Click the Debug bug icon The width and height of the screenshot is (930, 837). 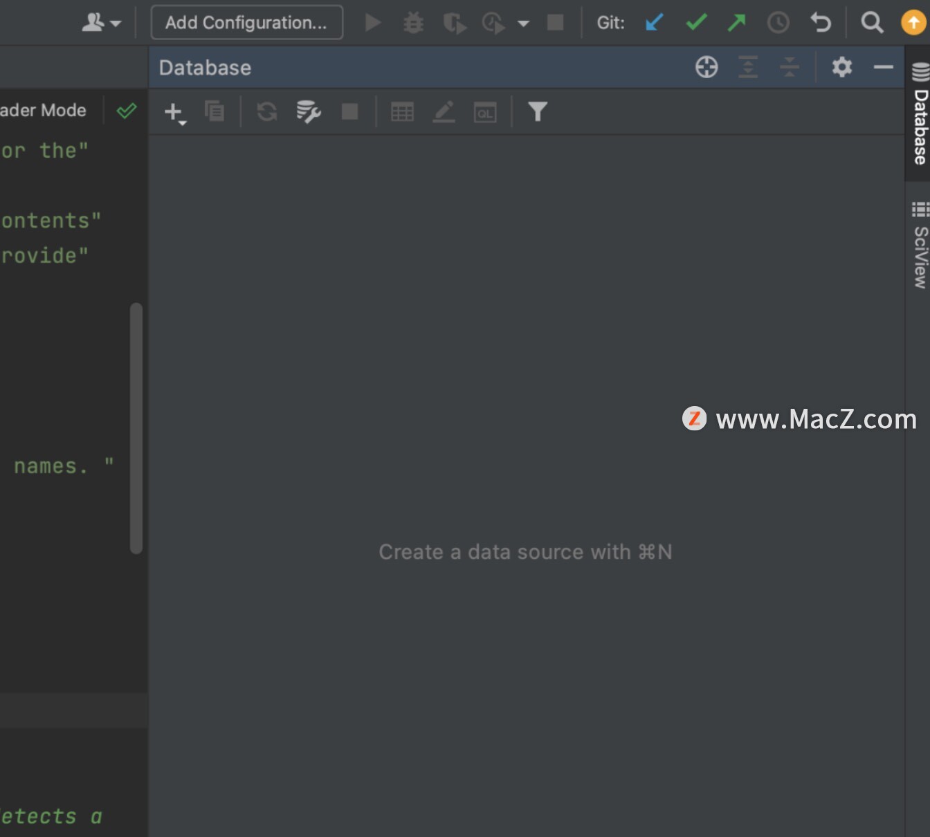click(414, 23)
